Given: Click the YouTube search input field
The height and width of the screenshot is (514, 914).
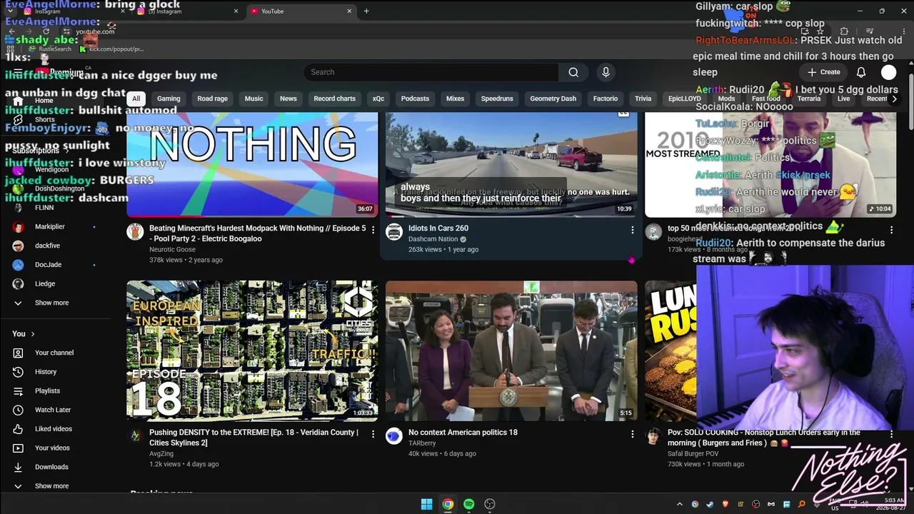Looking at the screenshot, I should tap(431, 72).
